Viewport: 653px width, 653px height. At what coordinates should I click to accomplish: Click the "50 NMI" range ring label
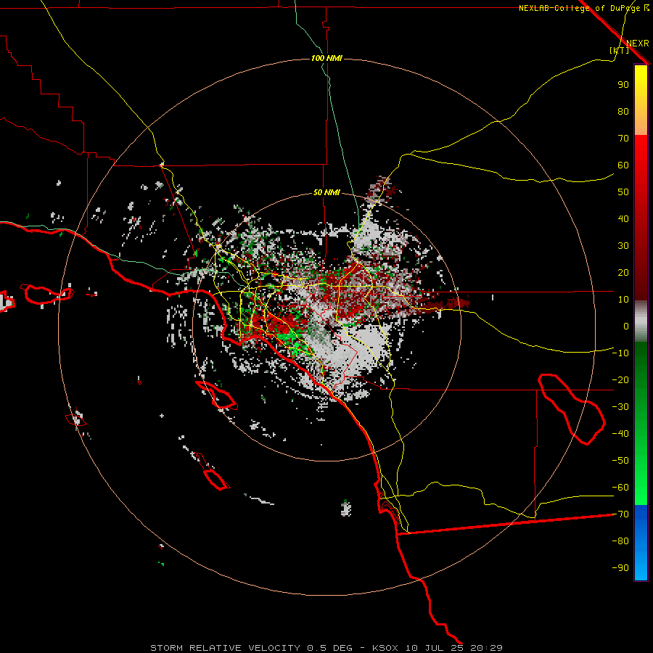326,192
